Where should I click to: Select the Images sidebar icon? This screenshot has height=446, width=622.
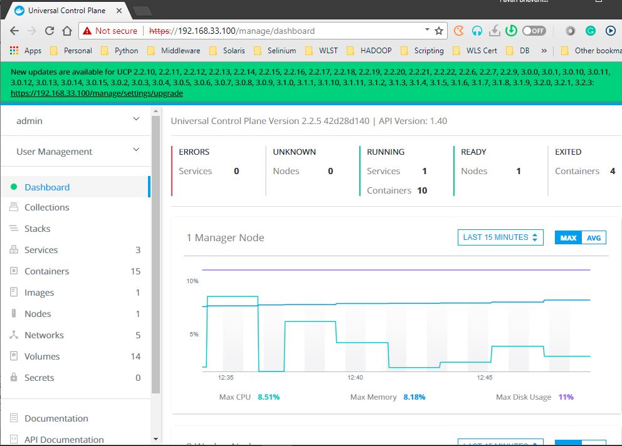coord(13,293)
